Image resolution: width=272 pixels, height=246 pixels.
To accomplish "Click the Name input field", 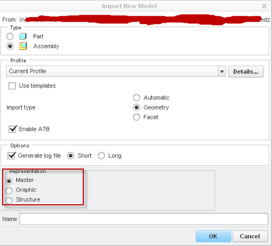I will [144, 219].
